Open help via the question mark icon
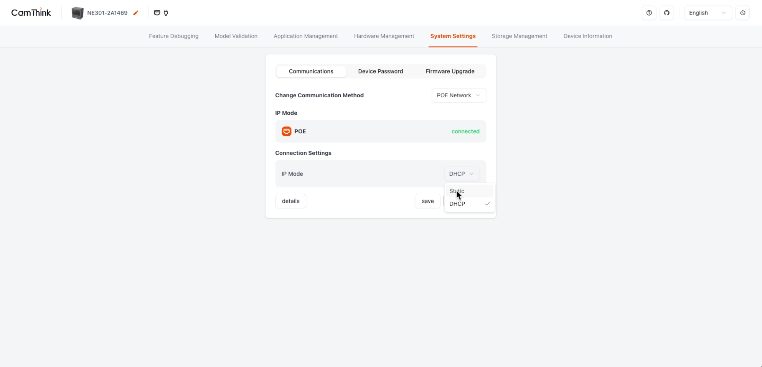The image size is (762, 367). point(649,13)
